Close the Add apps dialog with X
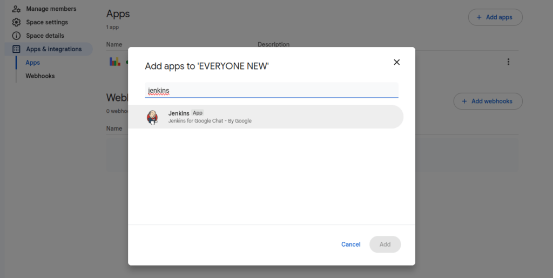Image resolution: width=553 pixels, height=278 pixels. pos(396,62)
